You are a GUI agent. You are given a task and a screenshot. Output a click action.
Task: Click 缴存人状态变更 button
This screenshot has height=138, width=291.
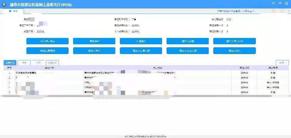188,51
